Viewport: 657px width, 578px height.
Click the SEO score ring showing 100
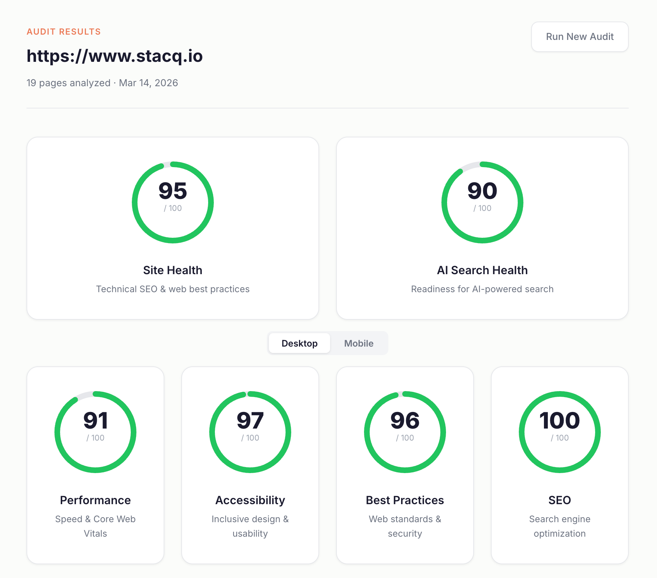coord(559,432)
